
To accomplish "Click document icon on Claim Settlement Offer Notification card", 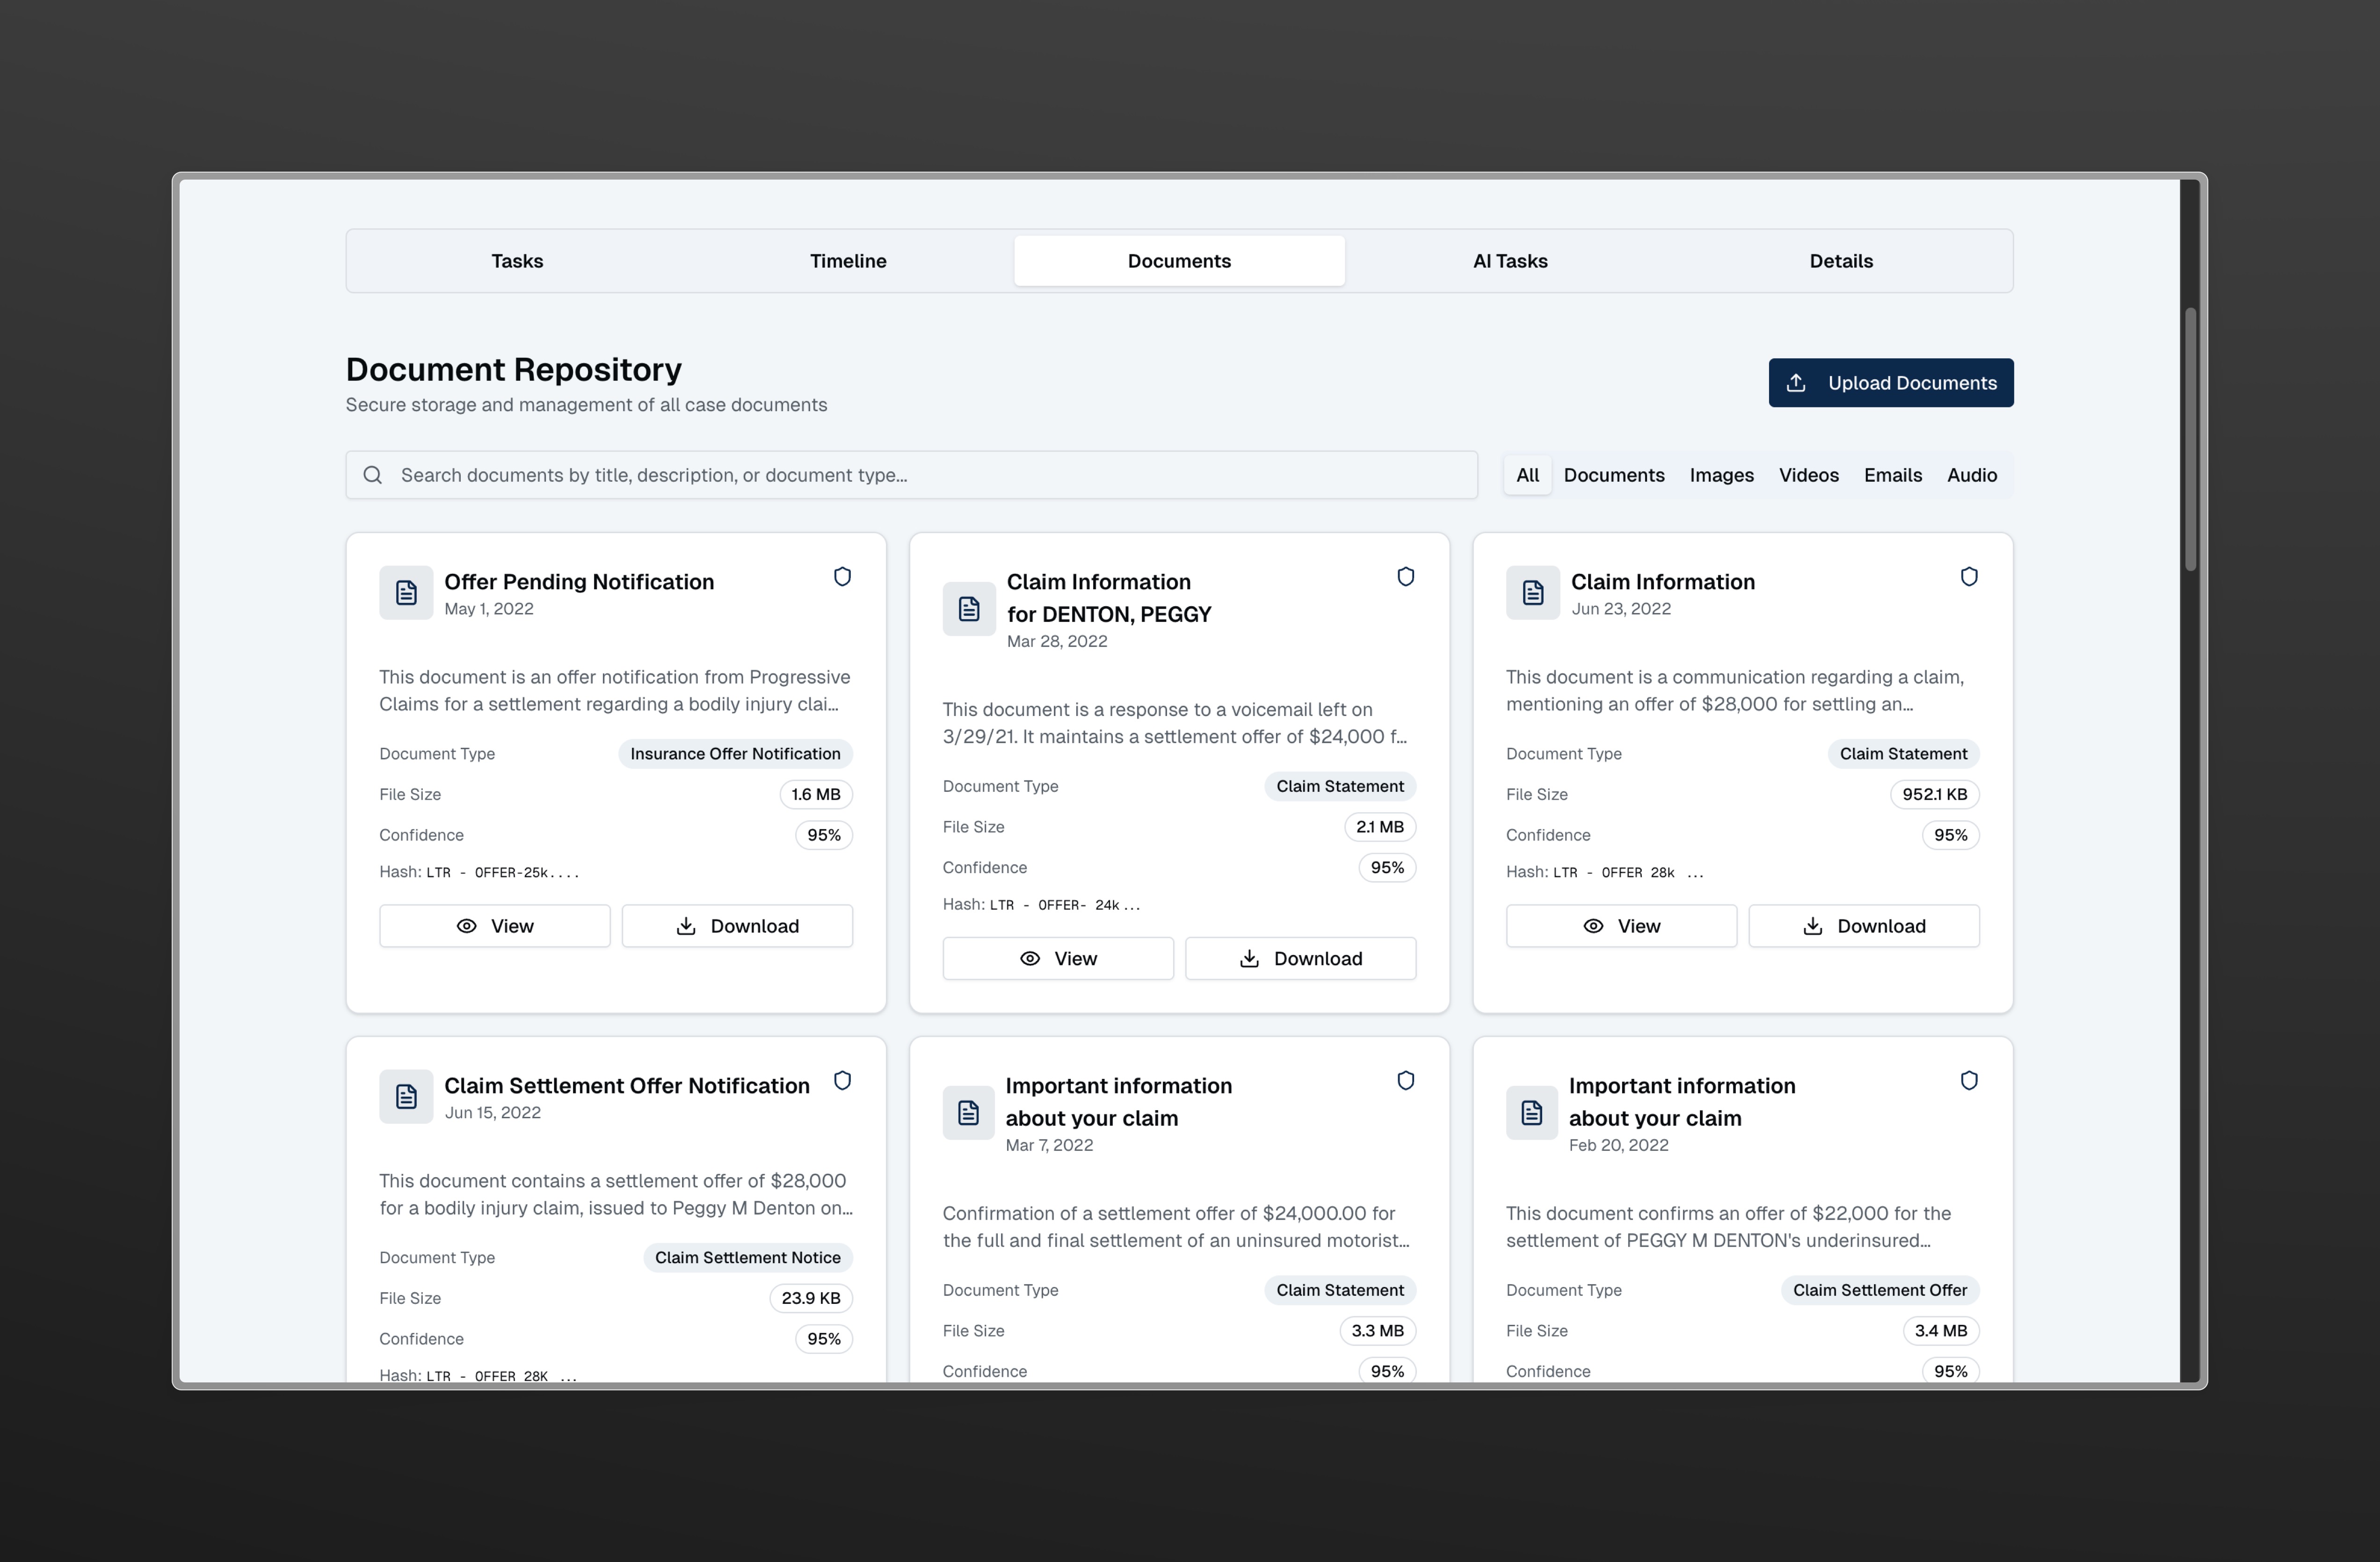I will pos(406,1097).
